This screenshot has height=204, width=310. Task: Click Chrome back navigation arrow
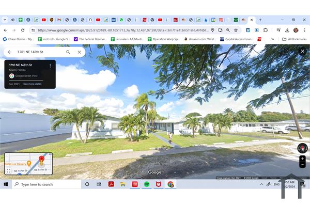pyautogui.click(x=5, y=30)
